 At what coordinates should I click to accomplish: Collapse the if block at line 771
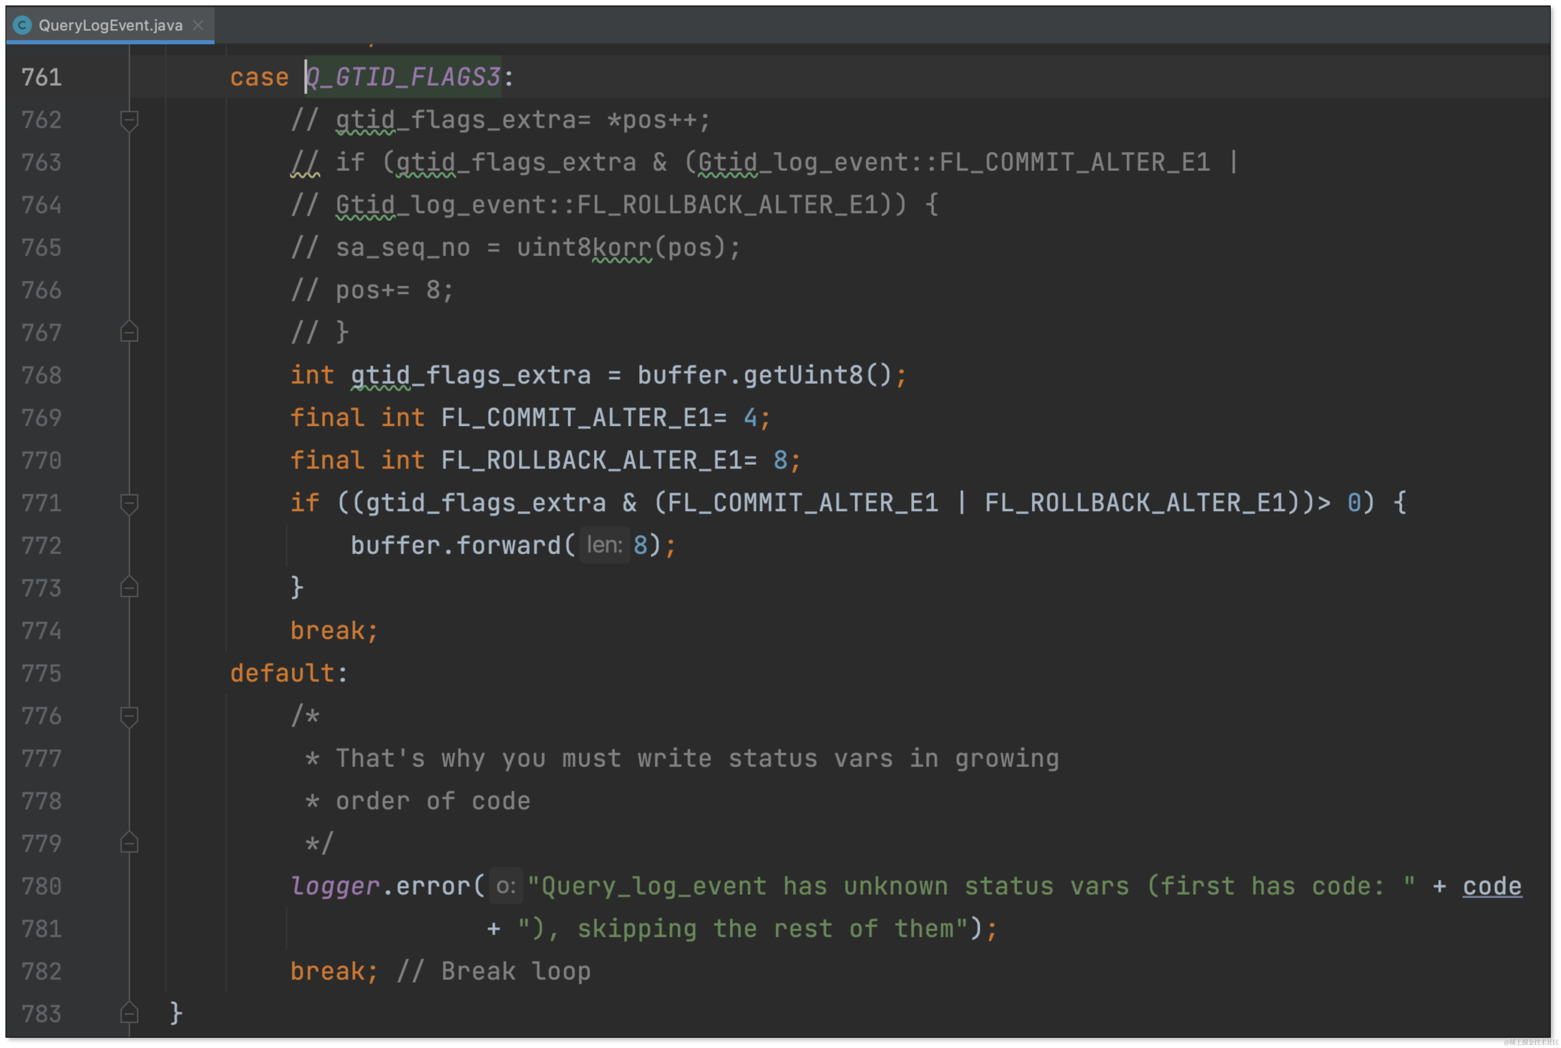click(130, 503)
